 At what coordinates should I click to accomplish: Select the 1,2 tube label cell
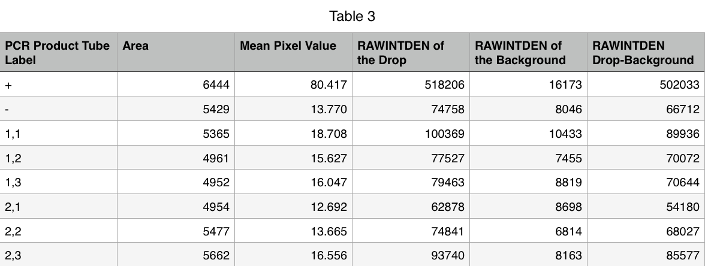pos(13,159)
